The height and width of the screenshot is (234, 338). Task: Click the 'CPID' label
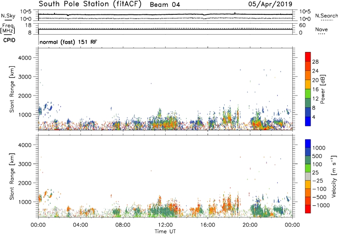pyautogui.click(x=9, y=40)
